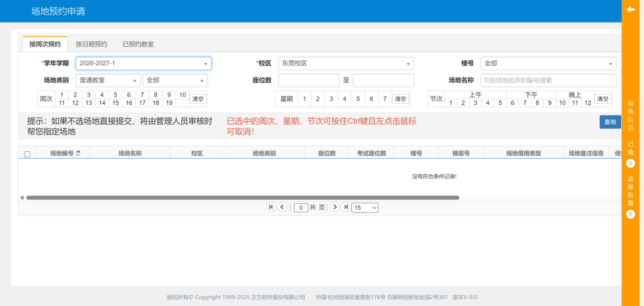The height and width of the screenshot is (306, 644).
Task: Click the 总座位数 count badge in the sidebar
Action: point(630,214)
